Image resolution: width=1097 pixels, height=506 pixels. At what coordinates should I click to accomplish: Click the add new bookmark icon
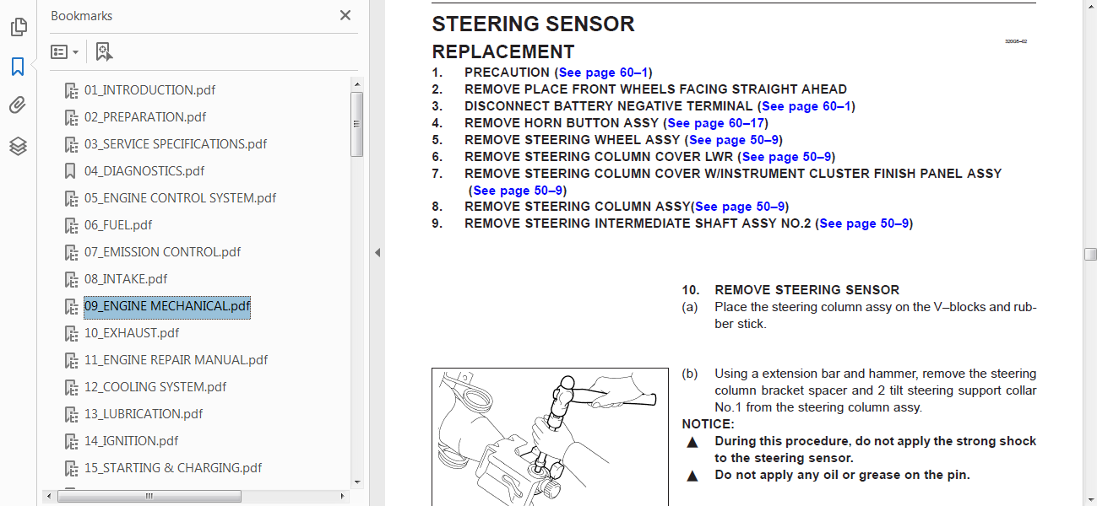[x=104, y=51]
